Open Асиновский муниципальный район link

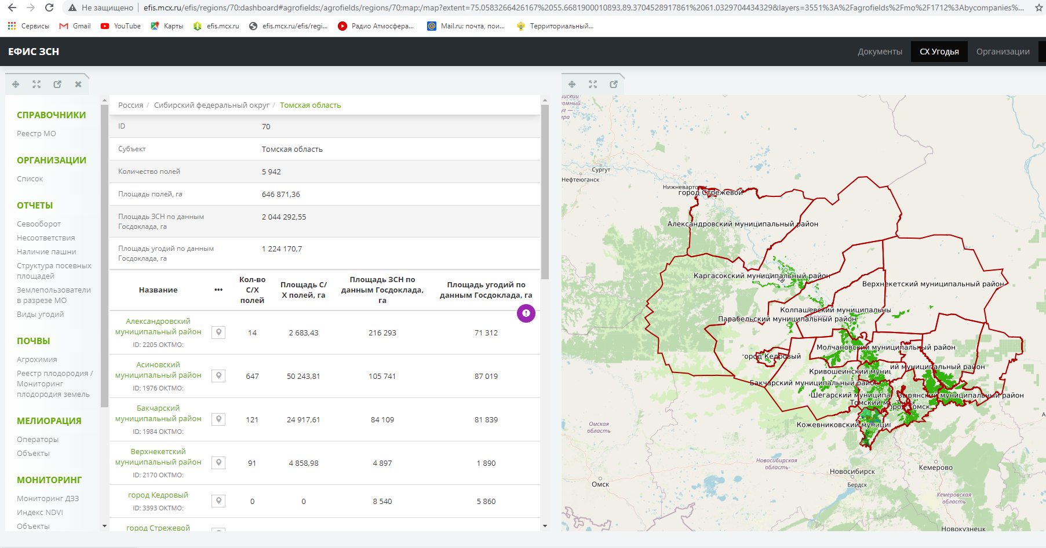click(x=158, y=370)
